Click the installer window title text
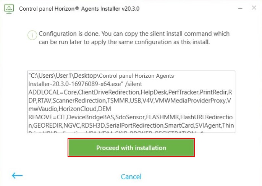The height and width of the screenshot is (186, 262). (79, 8)
